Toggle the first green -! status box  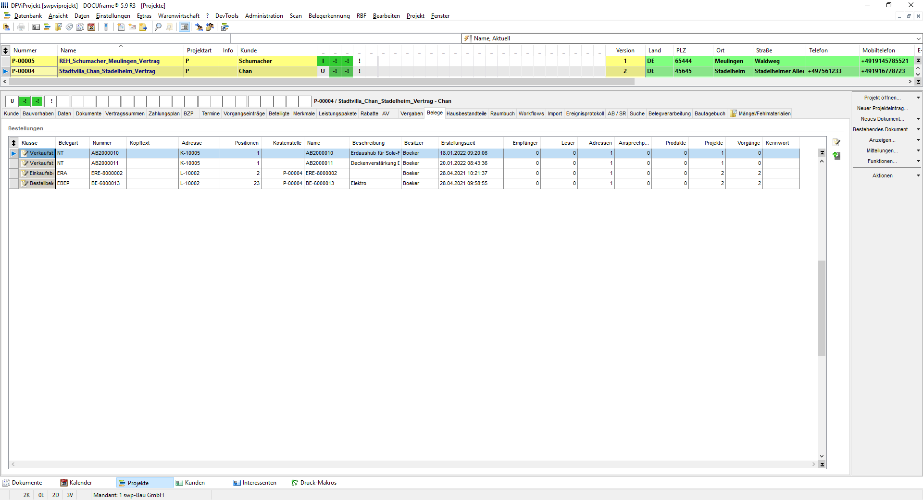25,101
